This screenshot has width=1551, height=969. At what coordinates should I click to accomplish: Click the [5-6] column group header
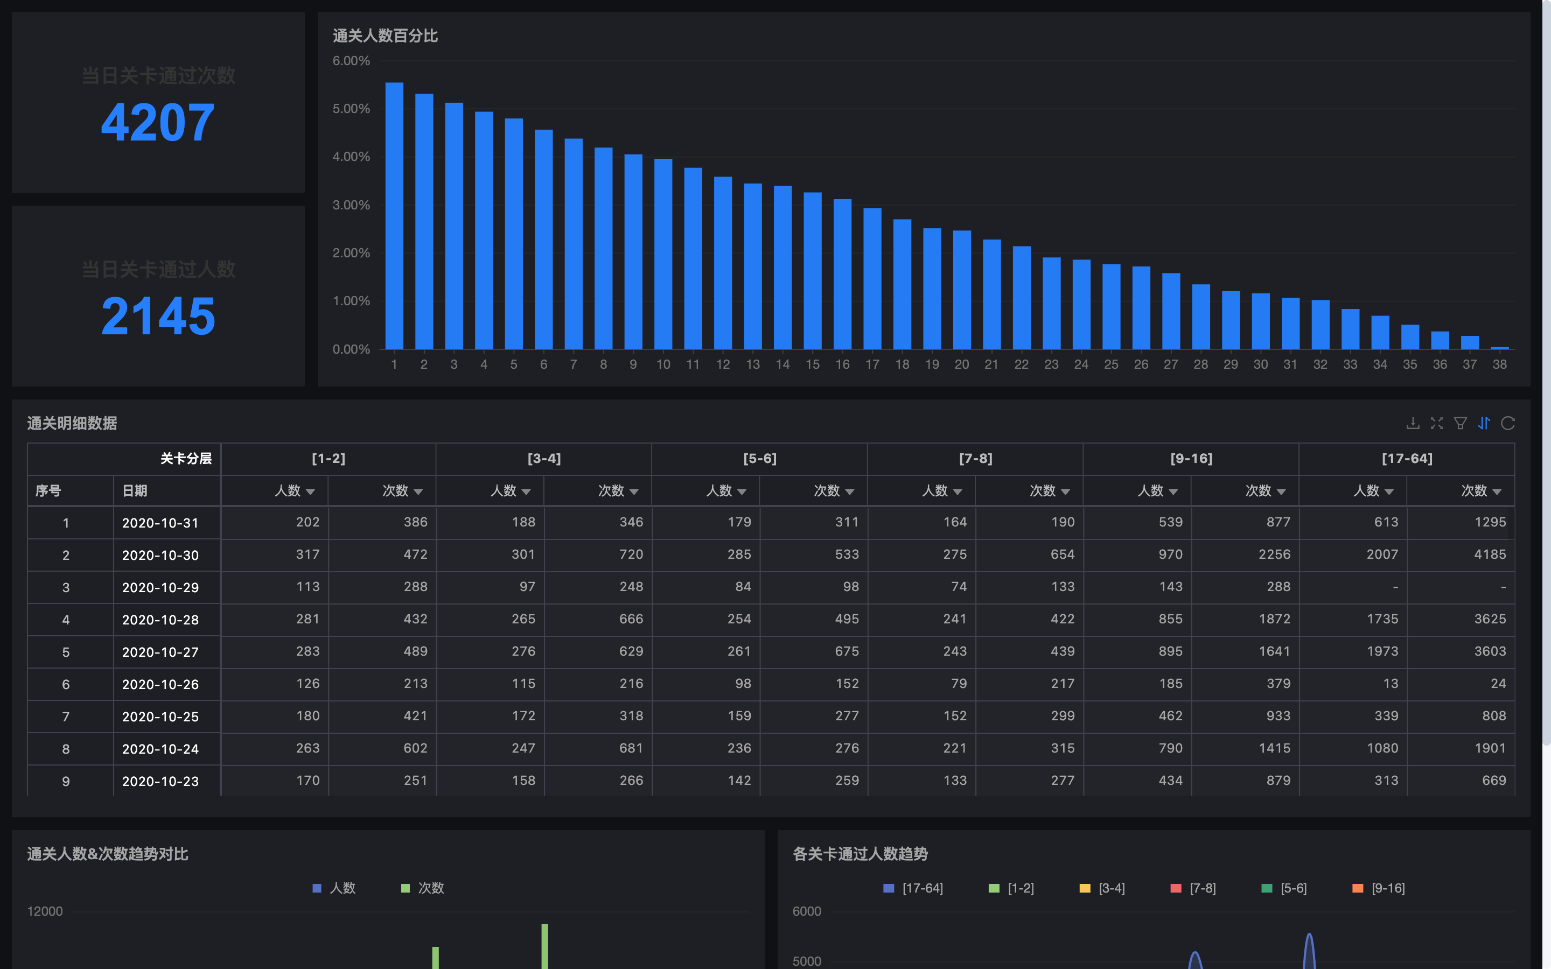(x=759, y=458)
